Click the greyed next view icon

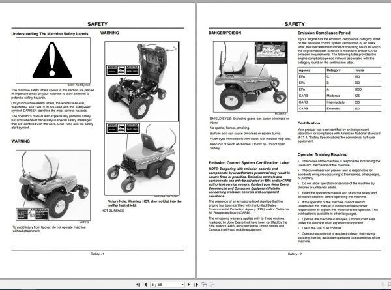[212, 285]
